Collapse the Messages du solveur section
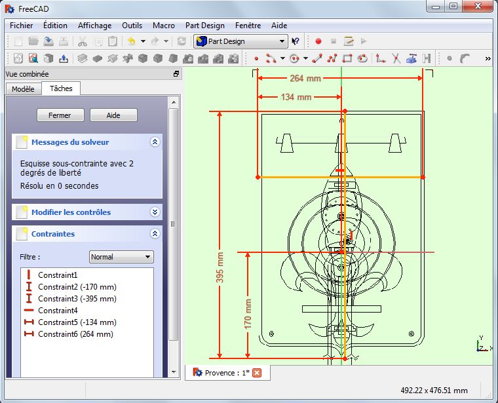498x403 pixels. (155, 142)
